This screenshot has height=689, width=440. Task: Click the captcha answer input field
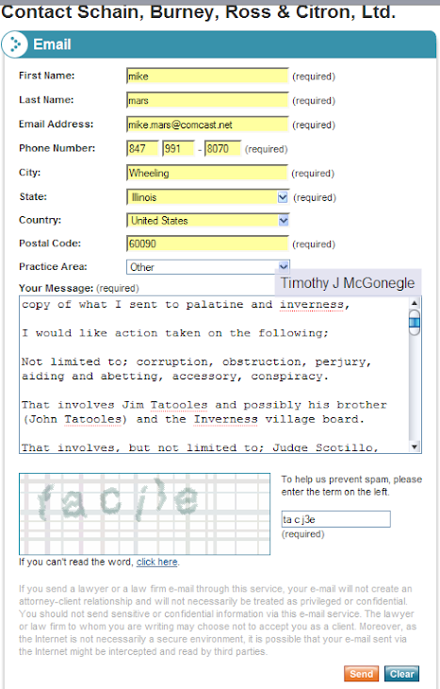(x=335, y=519)
